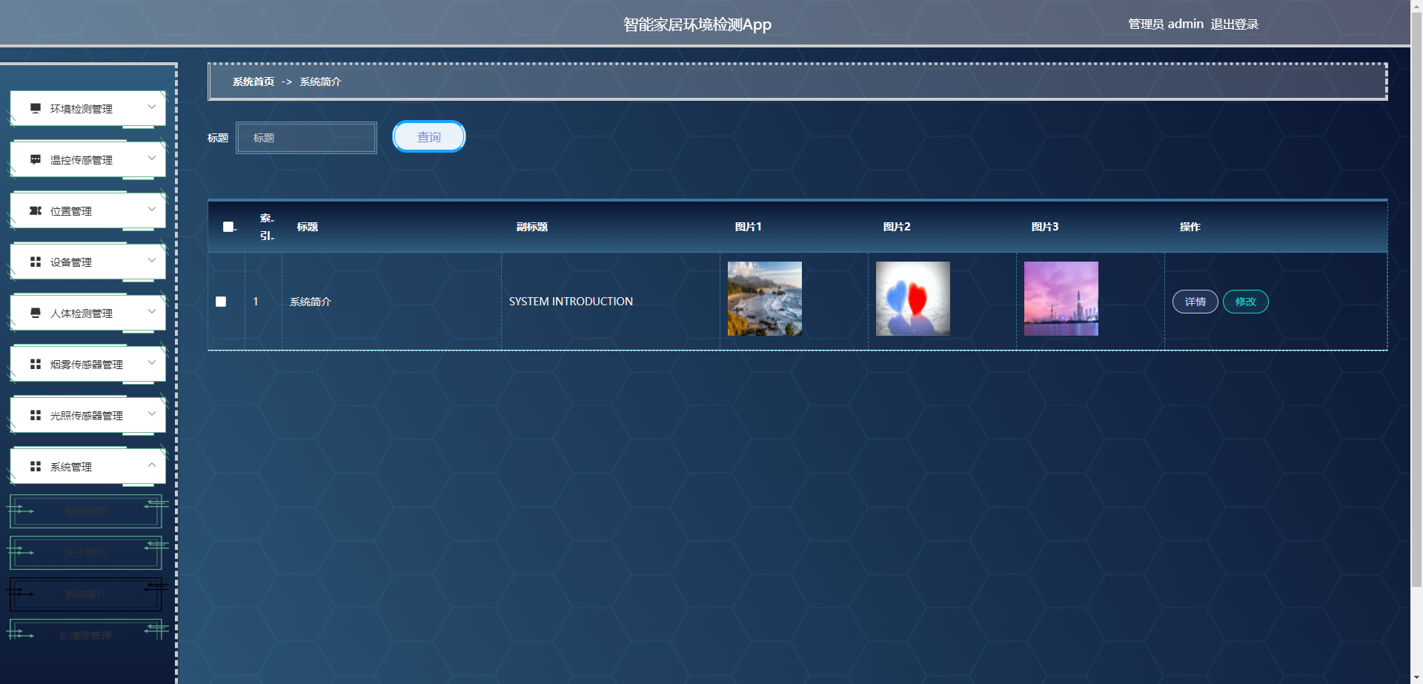Open 烟雾传感器管理 via its sidebar icon
1423x684 pixels.
(x=35, y=364)
